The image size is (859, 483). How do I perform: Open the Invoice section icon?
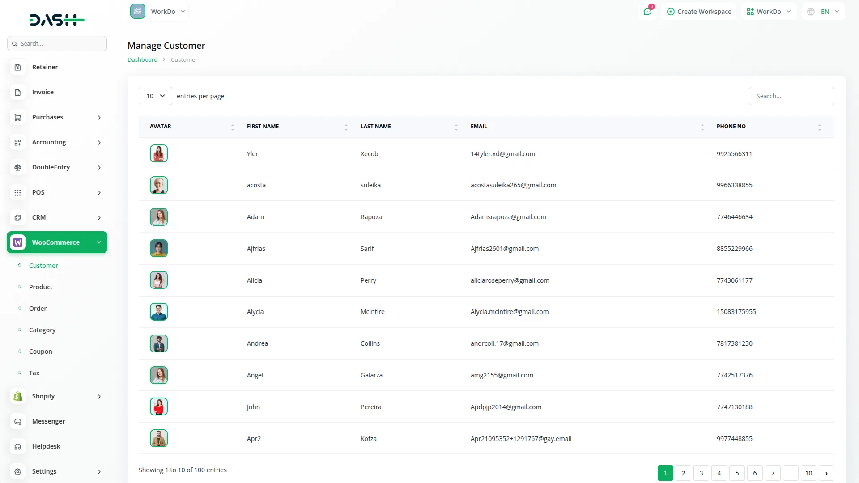pyautogui.click(x=17, y=92)
